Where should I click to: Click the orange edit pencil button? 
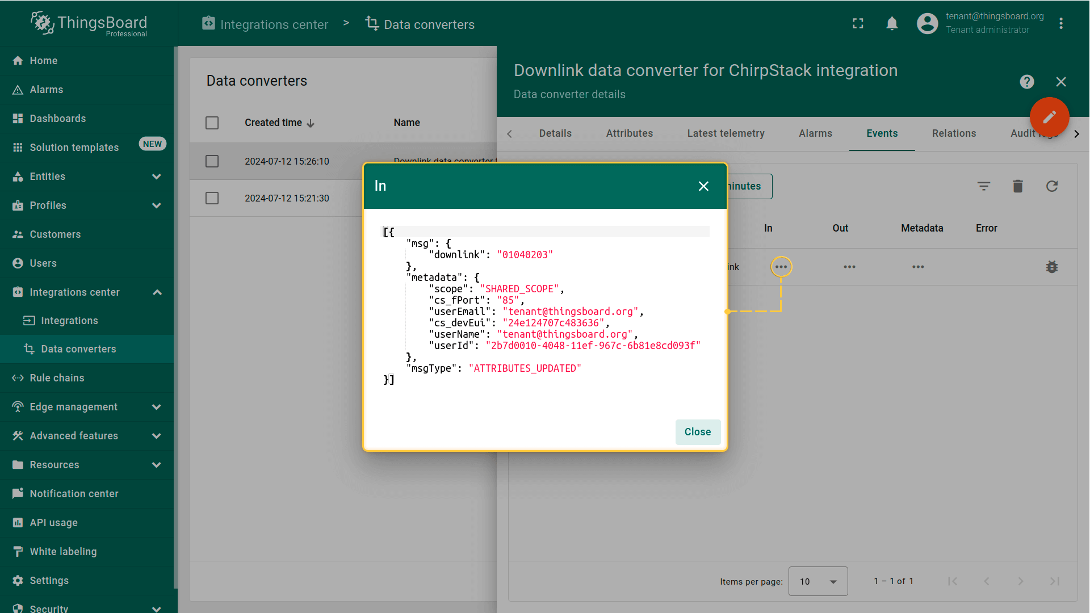click(1049, 117)
